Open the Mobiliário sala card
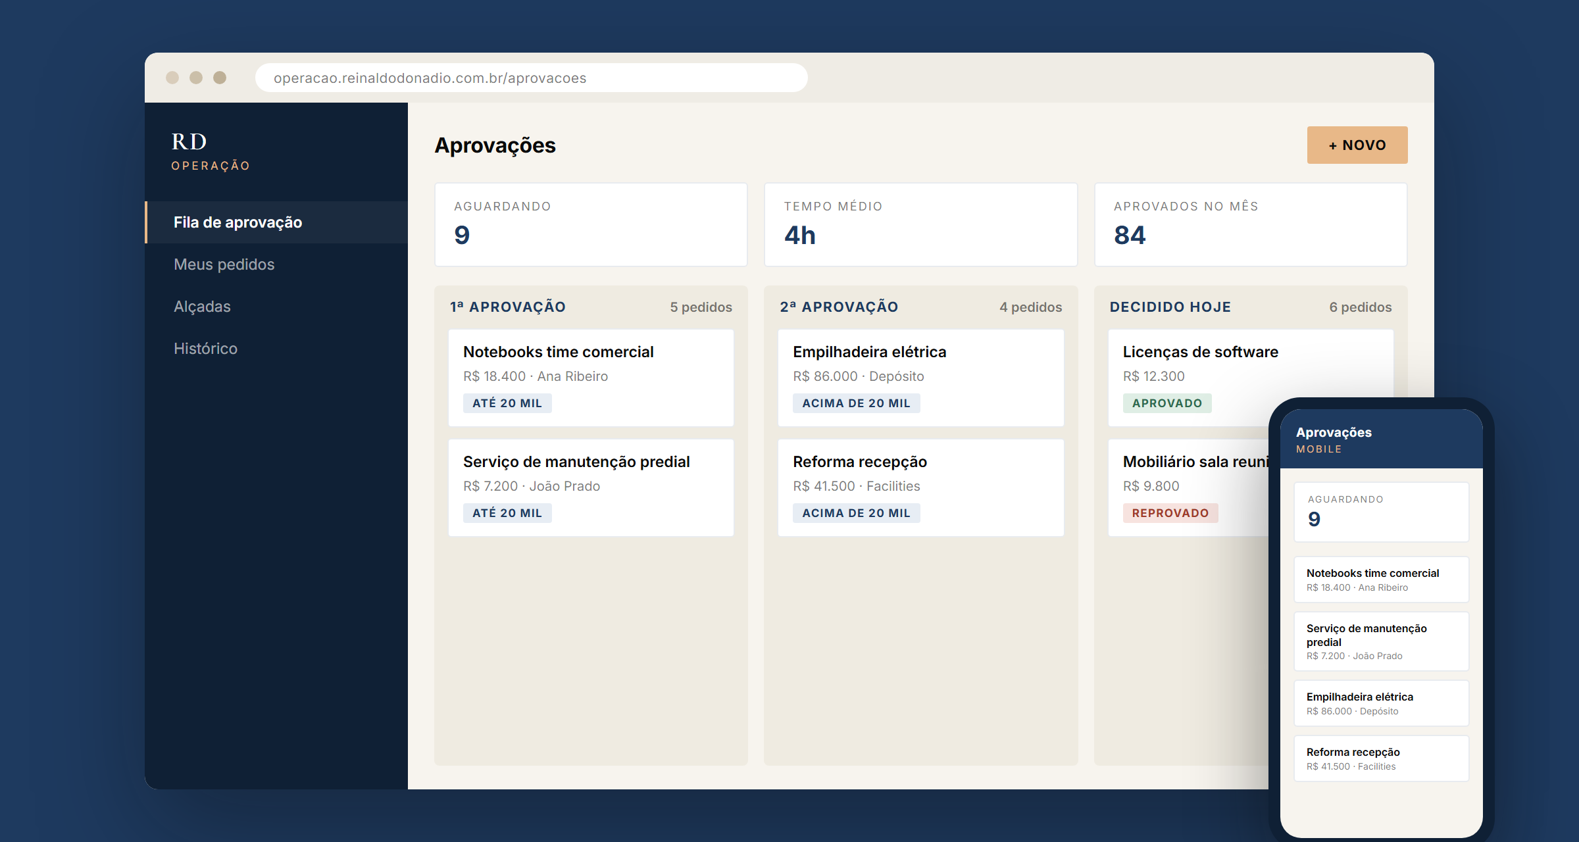This screenshot has height=842, width=1579. point(1188,487)
